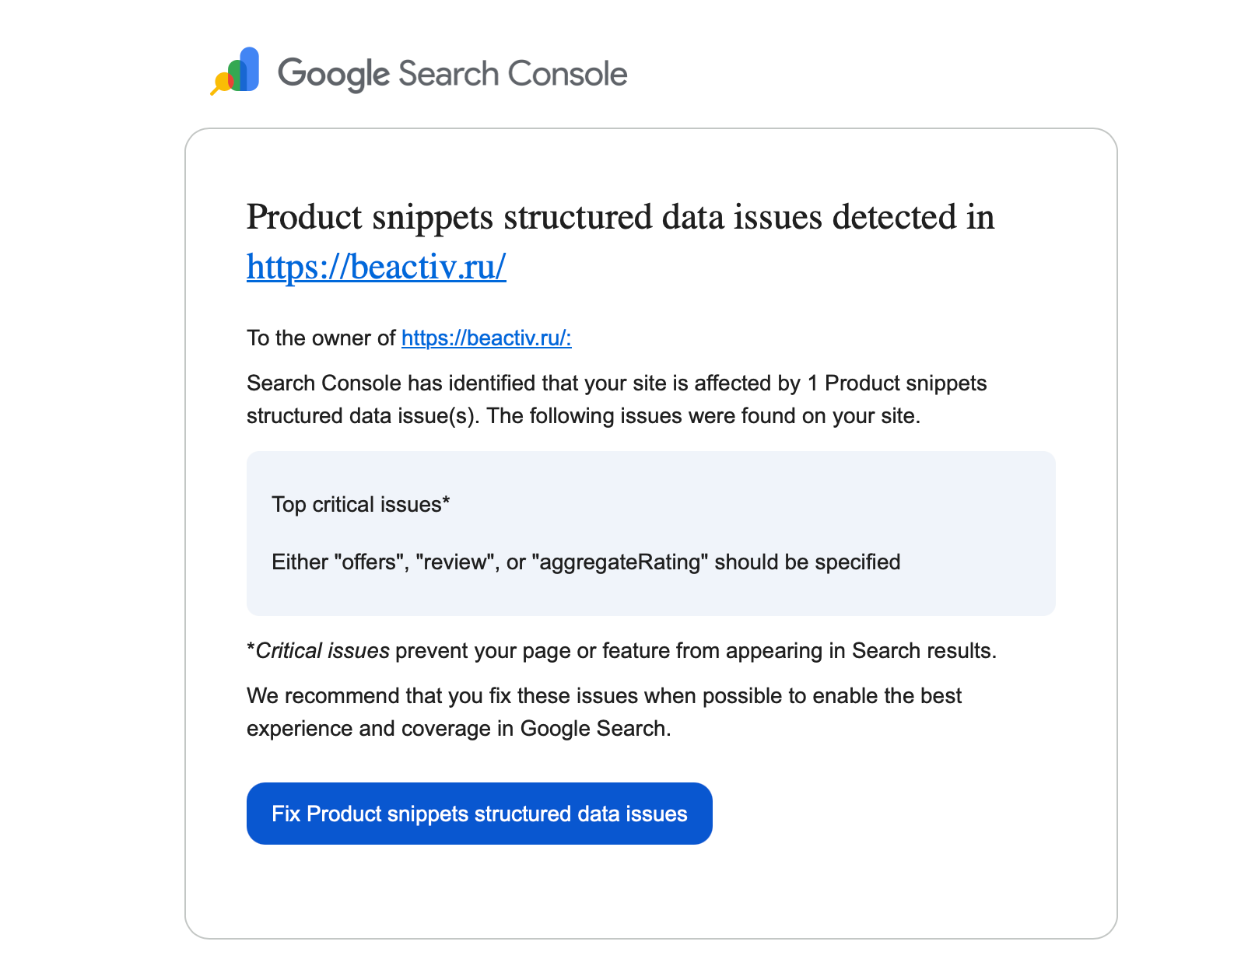Click the 'Search Console has identified' paragraph
The width and height of the screenshot is (1248, 966).
click(616, 383)
